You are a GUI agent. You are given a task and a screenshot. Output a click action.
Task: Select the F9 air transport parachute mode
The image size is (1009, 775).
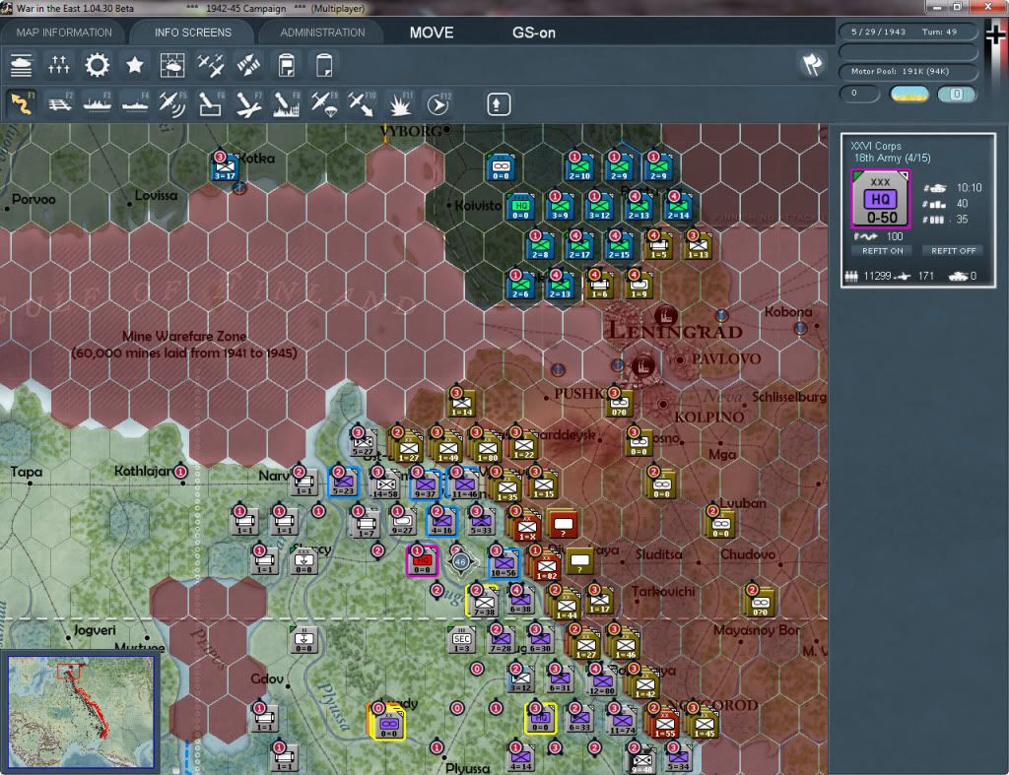coord(323,104)
